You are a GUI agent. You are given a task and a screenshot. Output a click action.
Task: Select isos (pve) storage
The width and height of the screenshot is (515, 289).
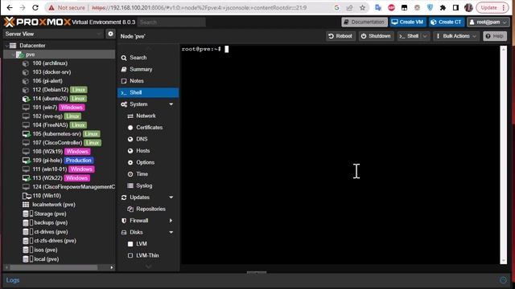point(46,250)
